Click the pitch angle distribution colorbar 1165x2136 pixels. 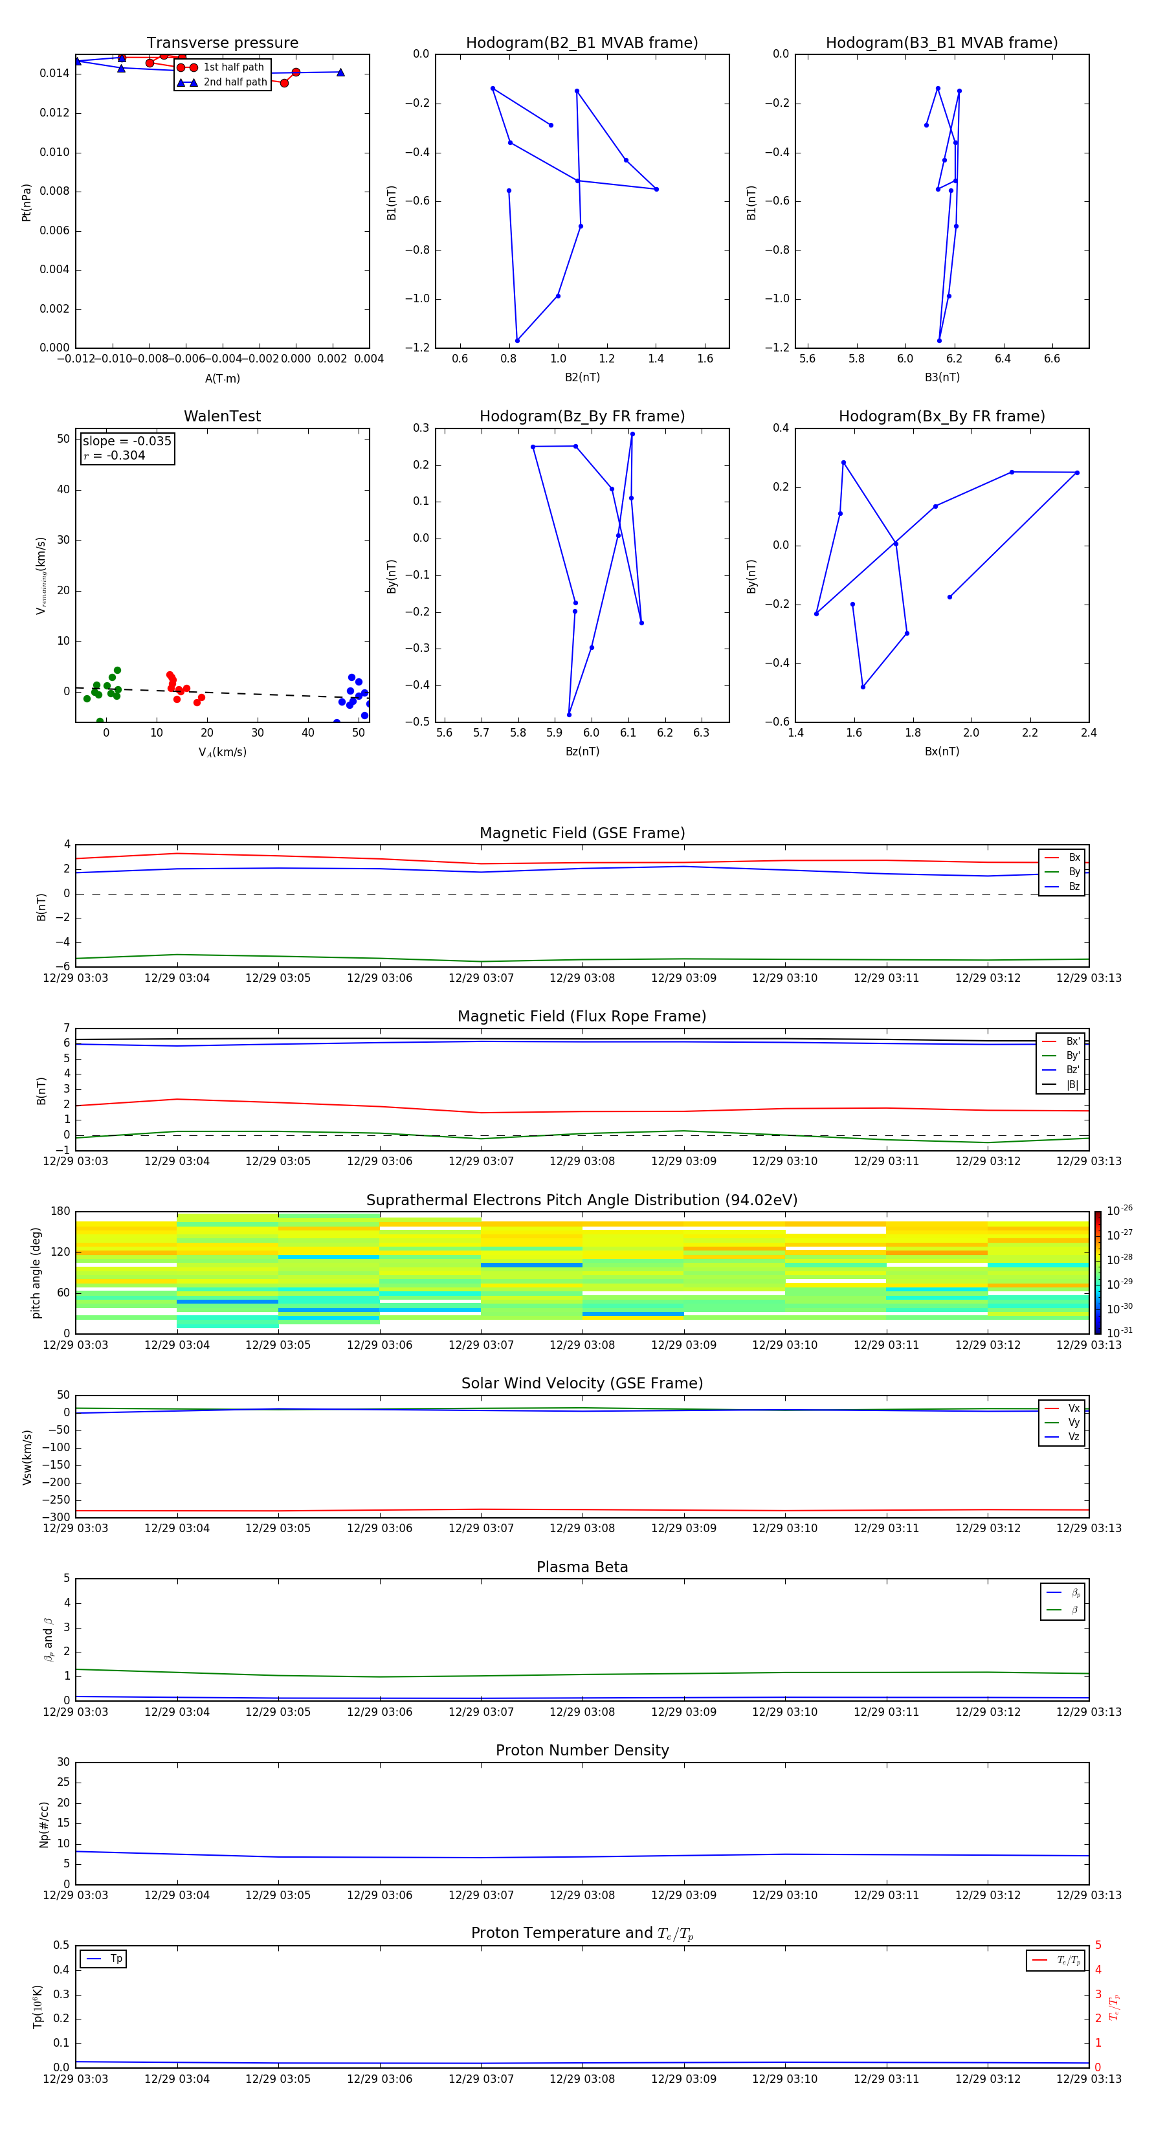(1097, 1272)
